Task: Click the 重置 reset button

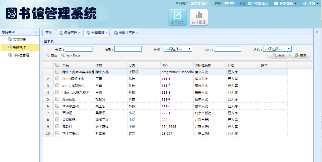Action: (x=300, y=55)
